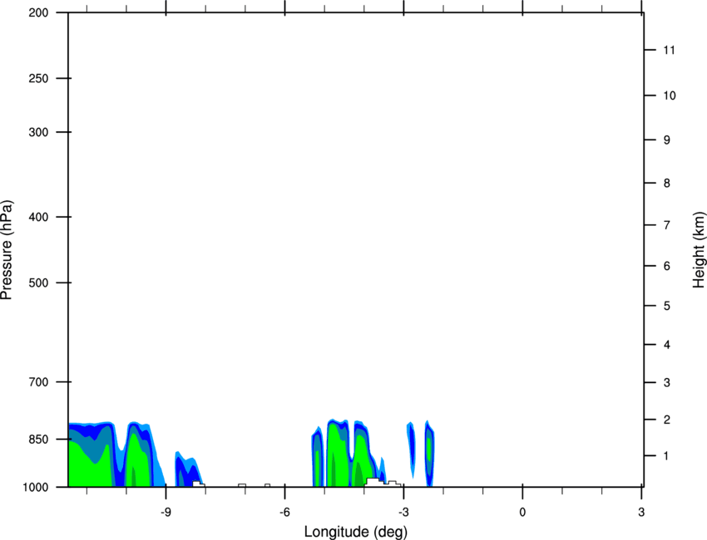707x540 pixels.
Task: Select the 400 pressure tick label
Action: (38, 217)
